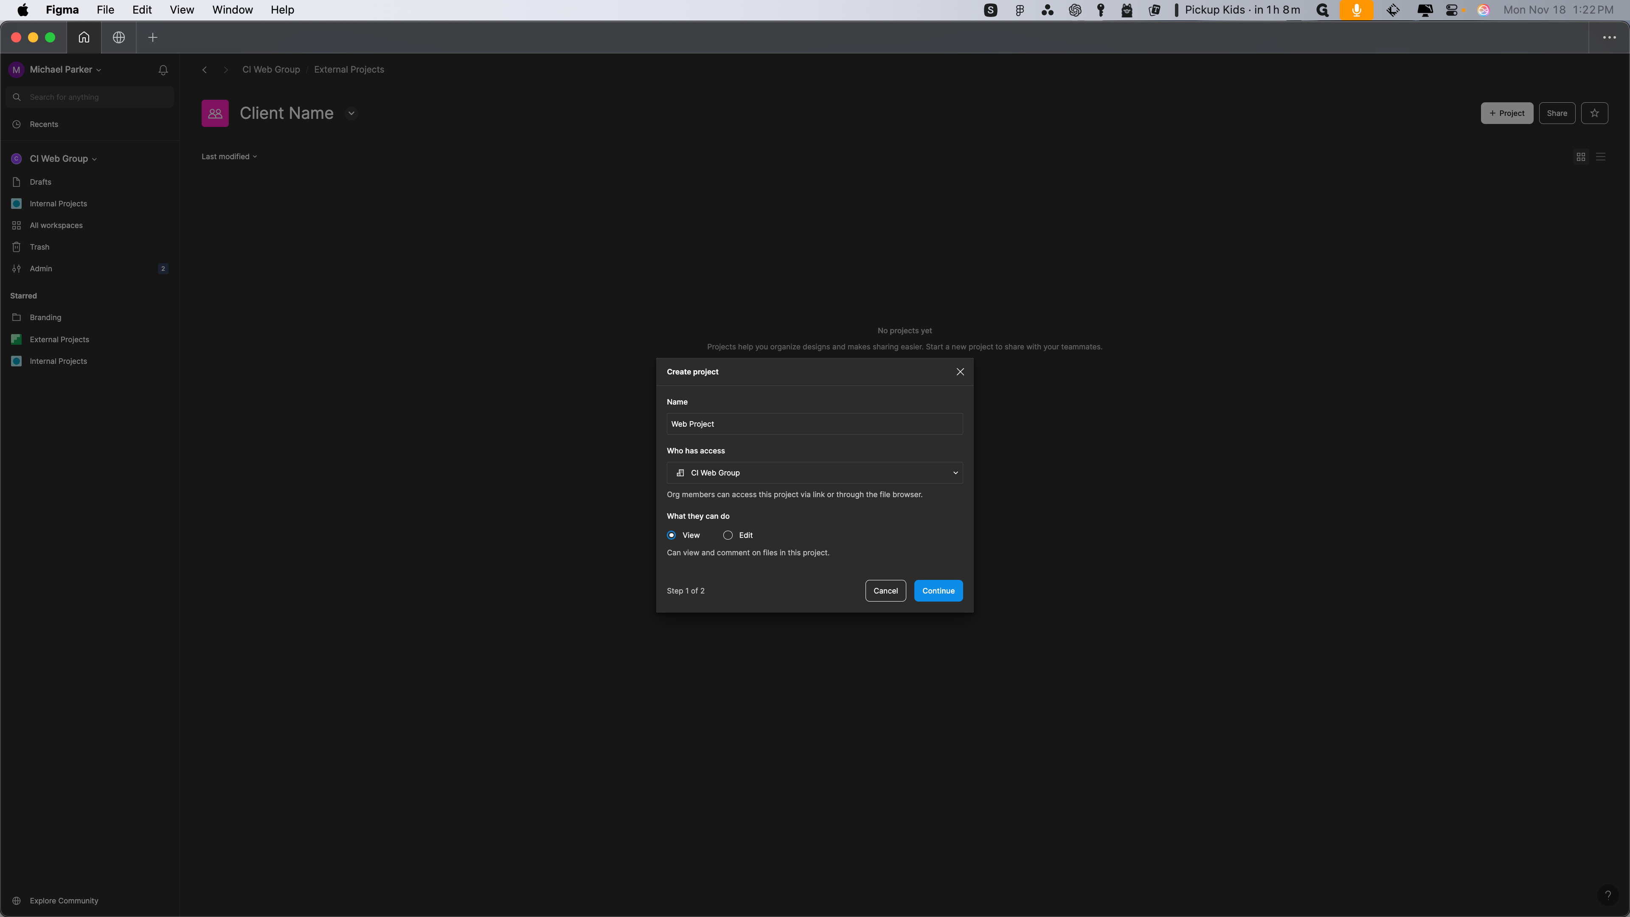The height and width of the screenshot is (917, 1630).
Task: Open starred Internal Projects
Action: (90, 361)
